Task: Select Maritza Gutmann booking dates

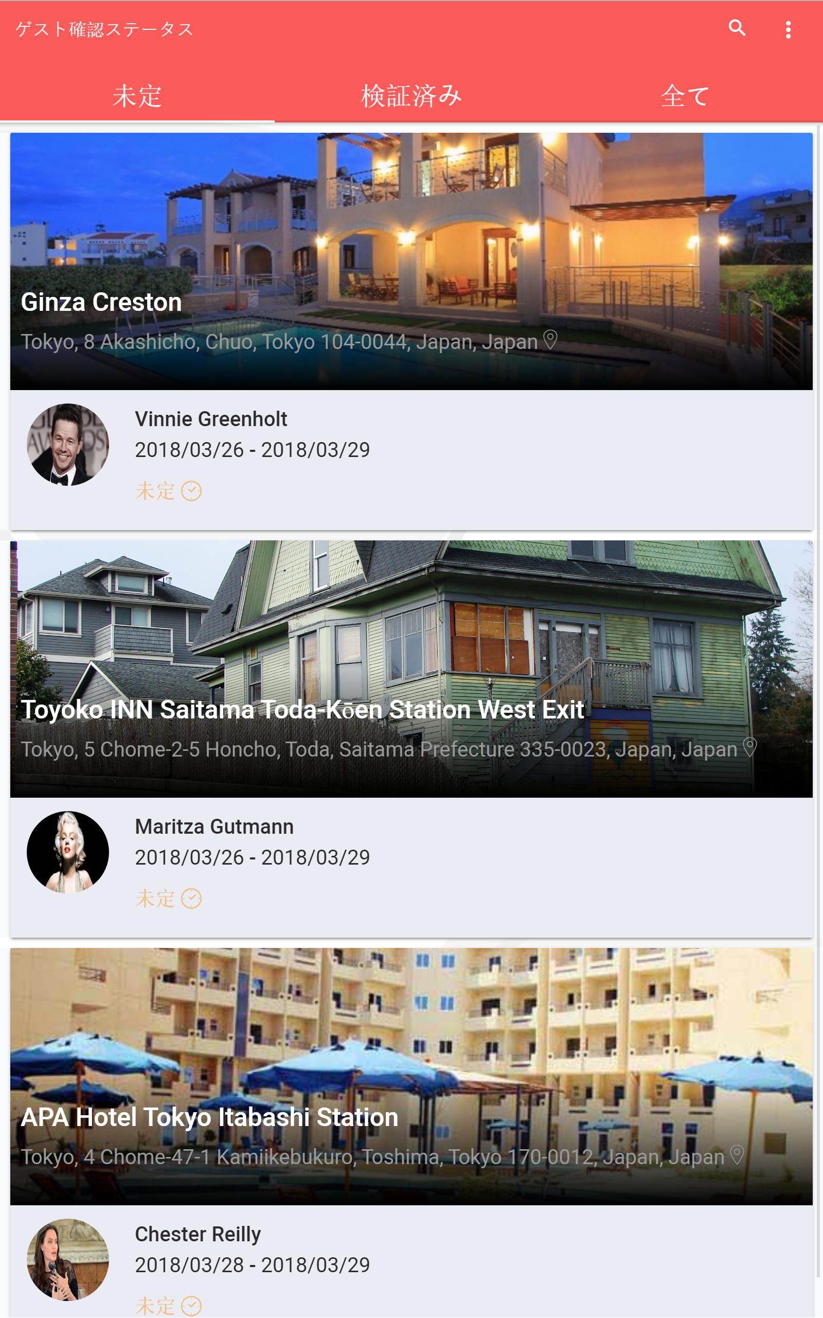Action: (x=253, y=857)
